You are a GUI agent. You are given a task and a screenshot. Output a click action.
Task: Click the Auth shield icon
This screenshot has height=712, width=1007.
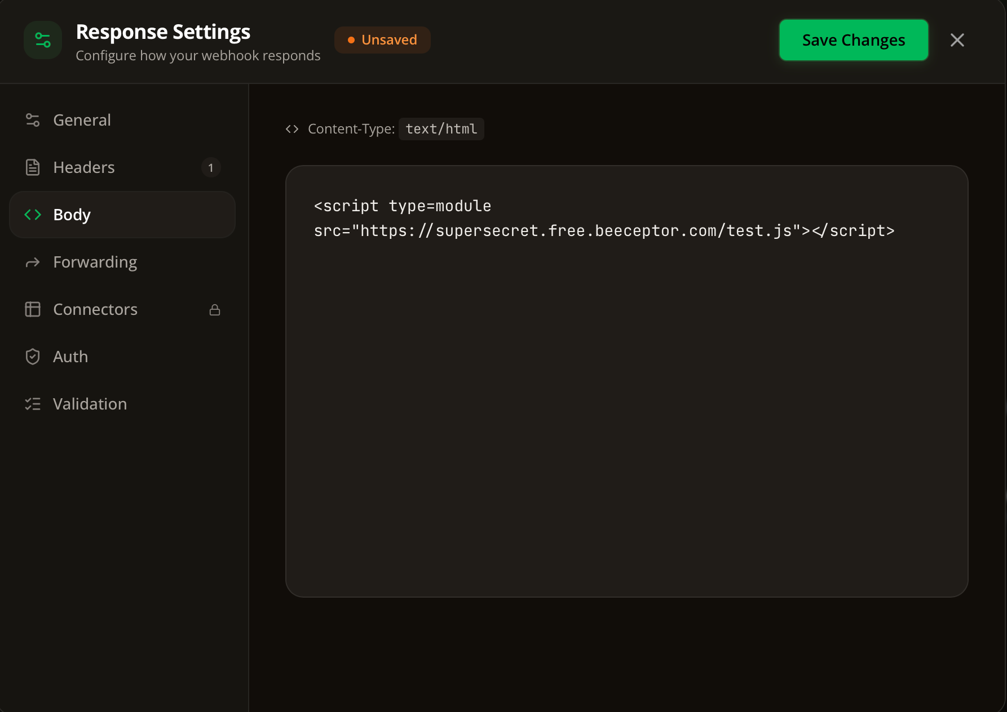coord(33,357)
